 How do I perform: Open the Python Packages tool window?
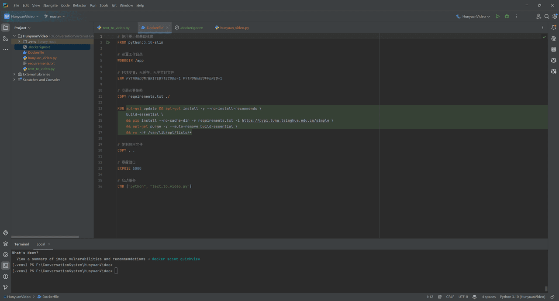click(x=6, y=244)
